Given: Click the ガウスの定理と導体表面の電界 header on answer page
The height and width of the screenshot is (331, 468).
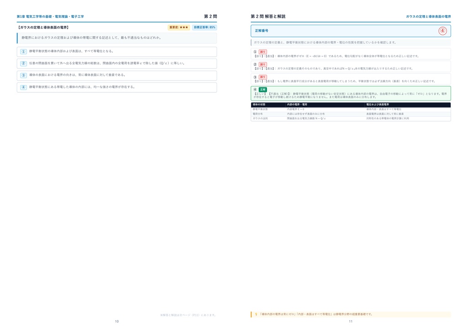Looking at the screenshot, I should (x=428, y=17).
